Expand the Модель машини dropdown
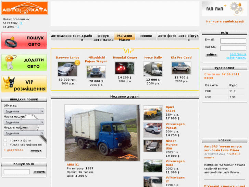The width and height of the screenshot is (249, 187). click(24, 133)
